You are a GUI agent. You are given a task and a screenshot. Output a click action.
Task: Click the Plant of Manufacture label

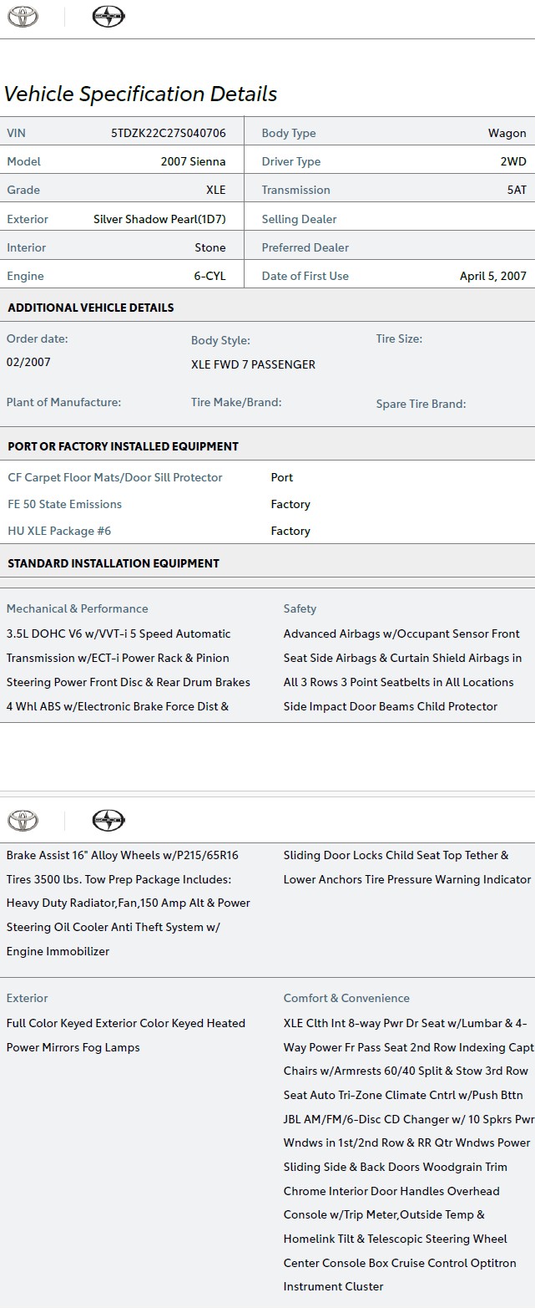[x=63, y=402]
